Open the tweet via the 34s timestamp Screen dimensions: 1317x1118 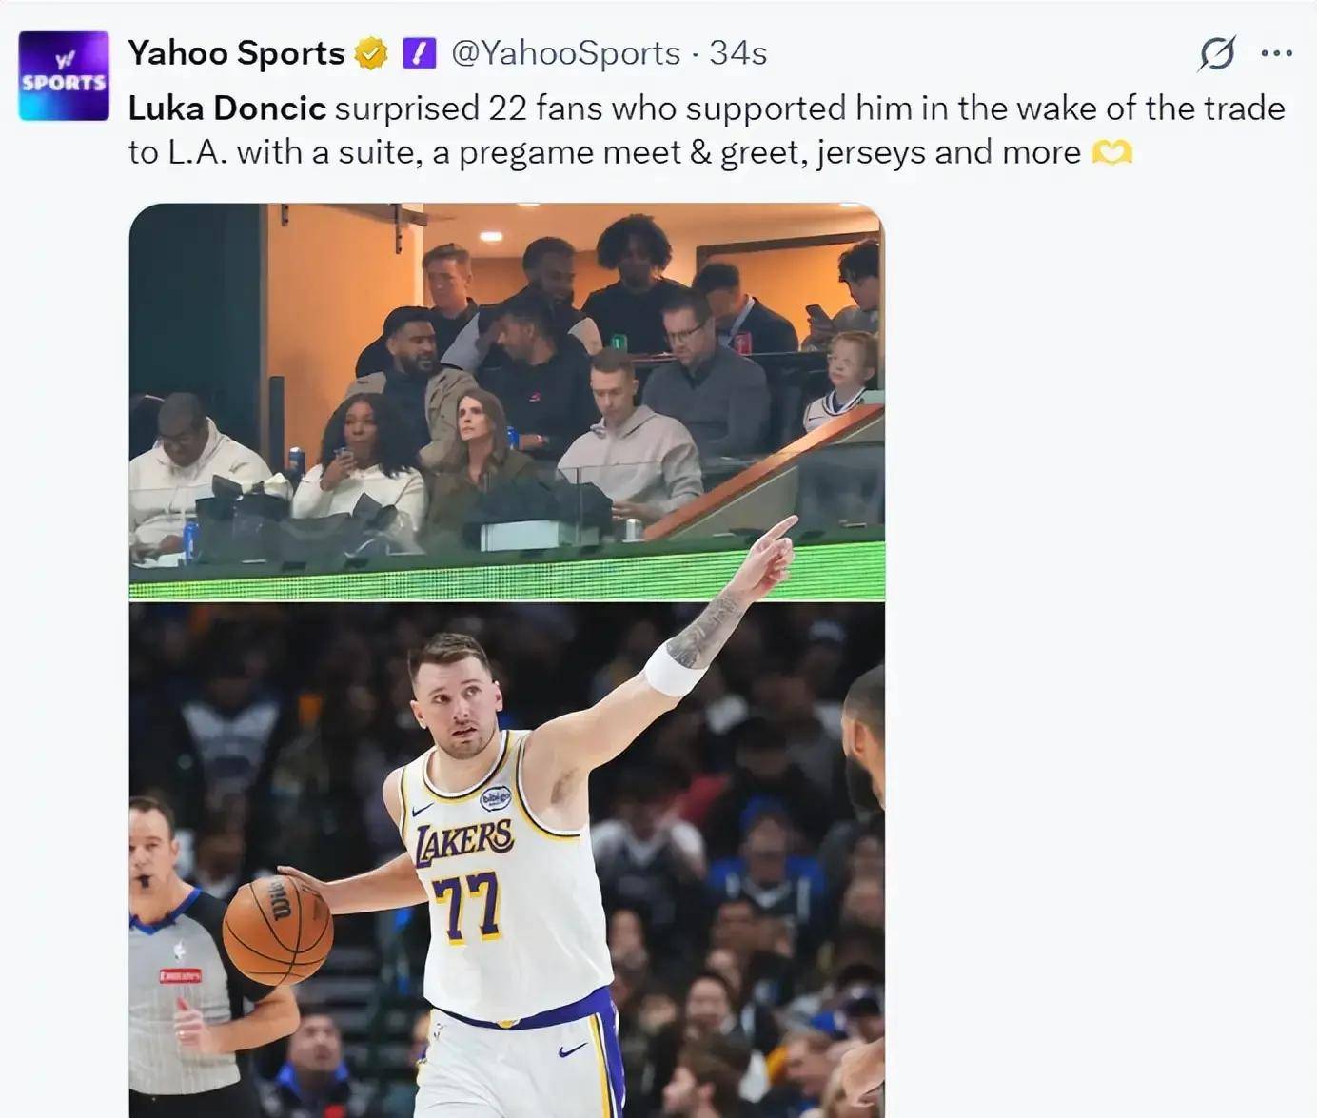pos(738,53)
